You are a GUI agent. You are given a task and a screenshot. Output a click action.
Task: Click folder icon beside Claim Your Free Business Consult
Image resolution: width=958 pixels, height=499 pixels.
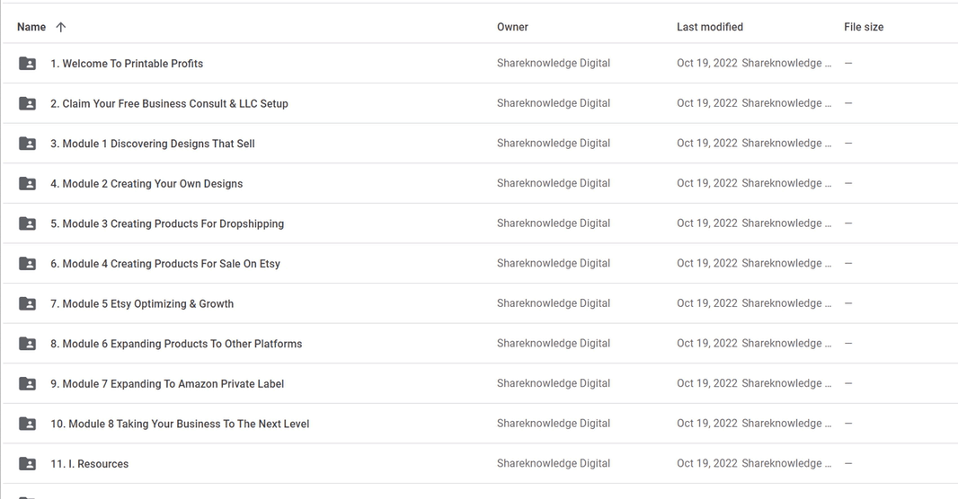coord(28,104)
